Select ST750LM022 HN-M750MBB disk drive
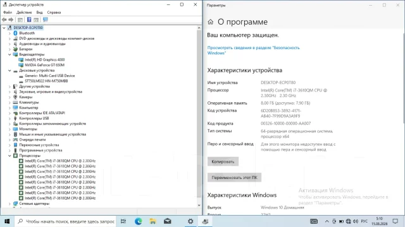Screen dimensions: 405x227 [x=46, y=81]
